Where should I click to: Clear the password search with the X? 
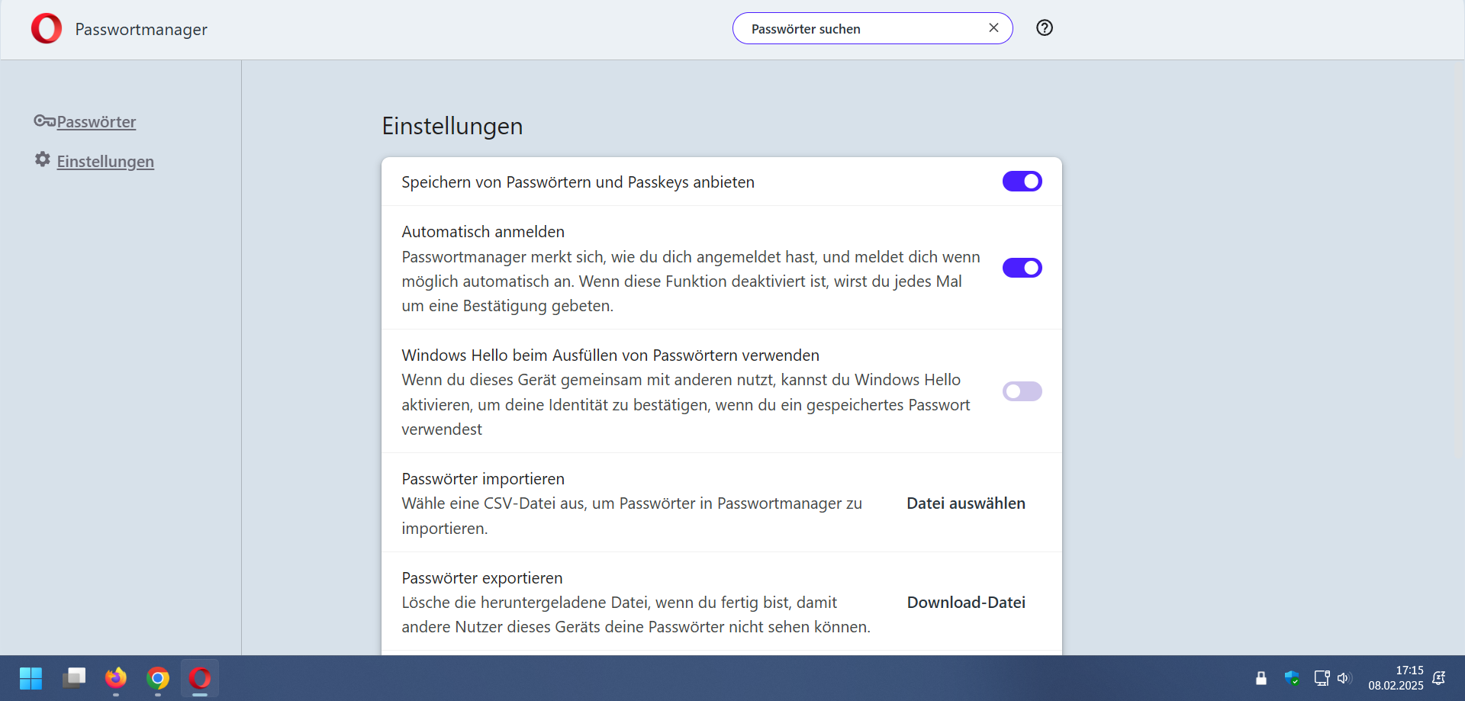point(993,28)
